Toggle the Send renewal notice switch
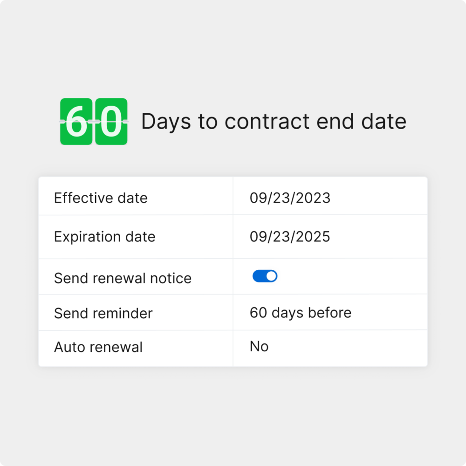Screen dimensions: 466x466 265,276
